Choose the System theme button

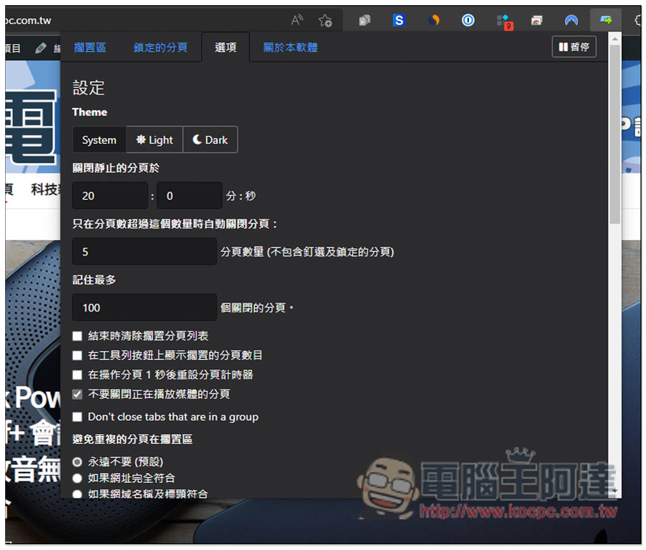[99, 140]
